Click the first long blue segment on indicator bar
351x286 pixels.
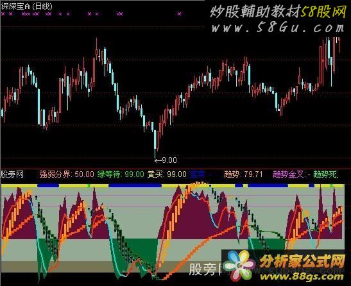[48, 185]
